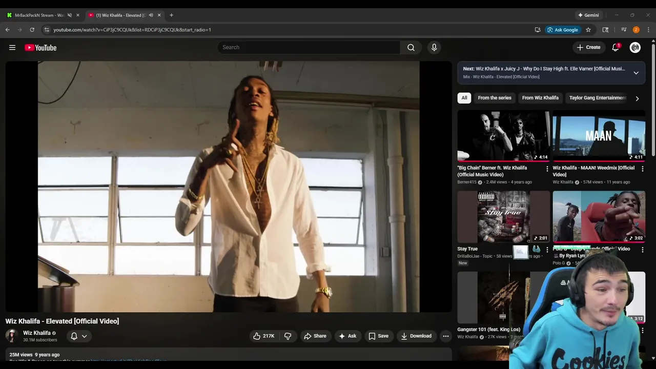Go forward in browser history
The height and width of the screenshot is (369, 656).
tap(20, 30)
